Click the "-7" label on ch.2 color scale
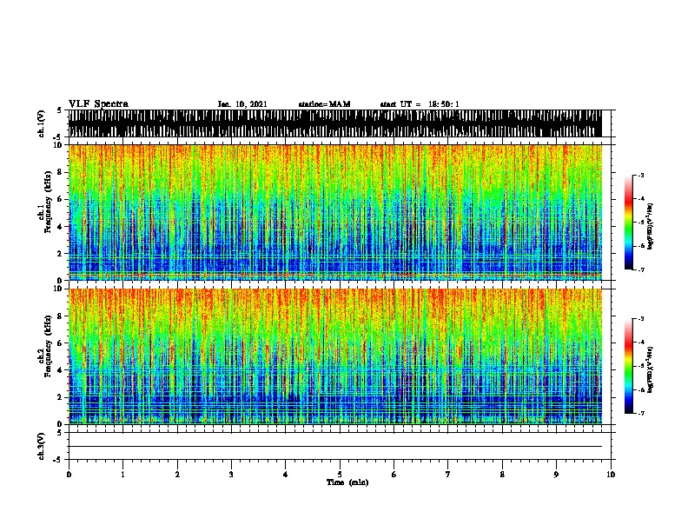The width and height of the screenshot is (688, 532). pyautogui.click(x=640, y=414)
